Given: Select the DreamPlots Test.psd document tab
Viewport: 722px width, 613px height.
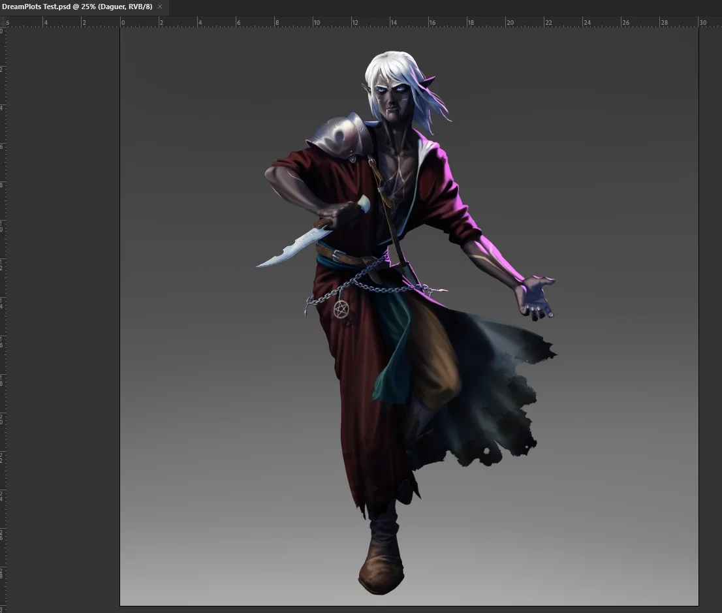Looking at the screenshot, I should (x=77, y=7).
